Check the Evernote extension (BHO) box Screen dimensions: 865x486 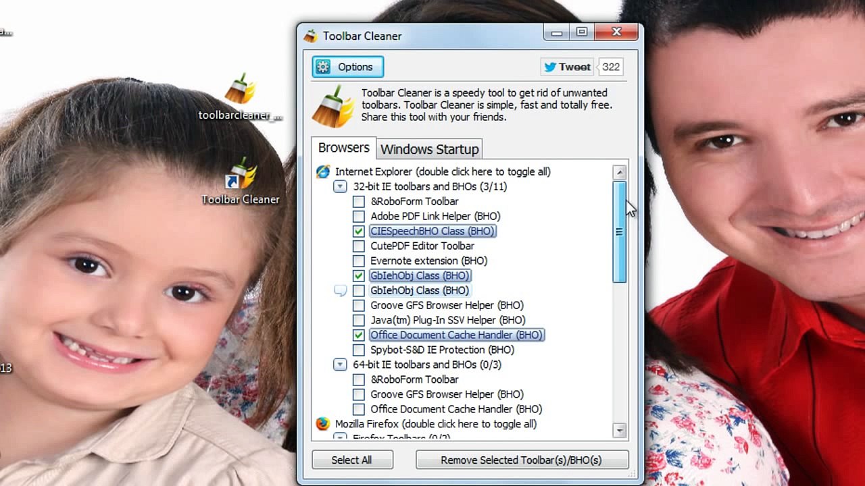[359, 261]
